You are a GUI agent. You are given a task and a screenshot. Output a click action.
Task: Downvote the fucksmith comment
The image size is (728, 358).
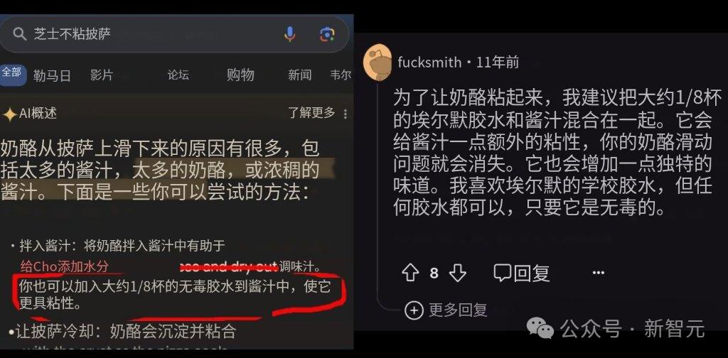point(458,273)
